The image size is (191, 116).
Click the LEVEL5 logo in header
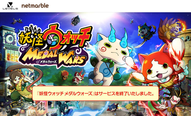pos(10,6)
